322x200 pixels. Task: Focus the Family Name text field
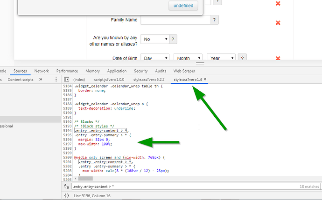(x=175, y=20)
